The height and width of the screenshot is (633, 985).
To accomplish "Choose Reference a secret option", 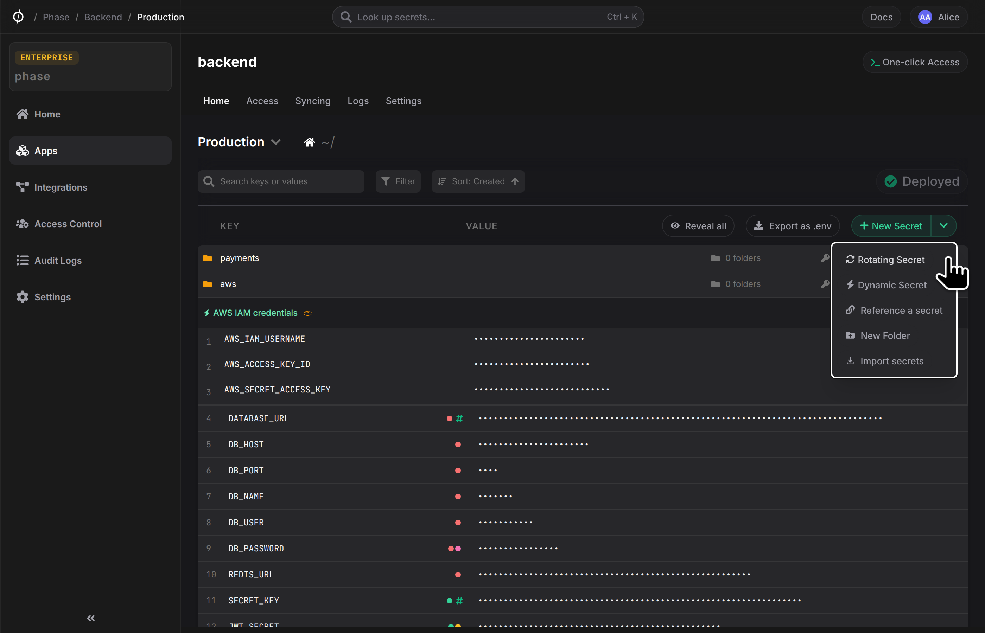I will pyautogui.click(x=894, y=310).
